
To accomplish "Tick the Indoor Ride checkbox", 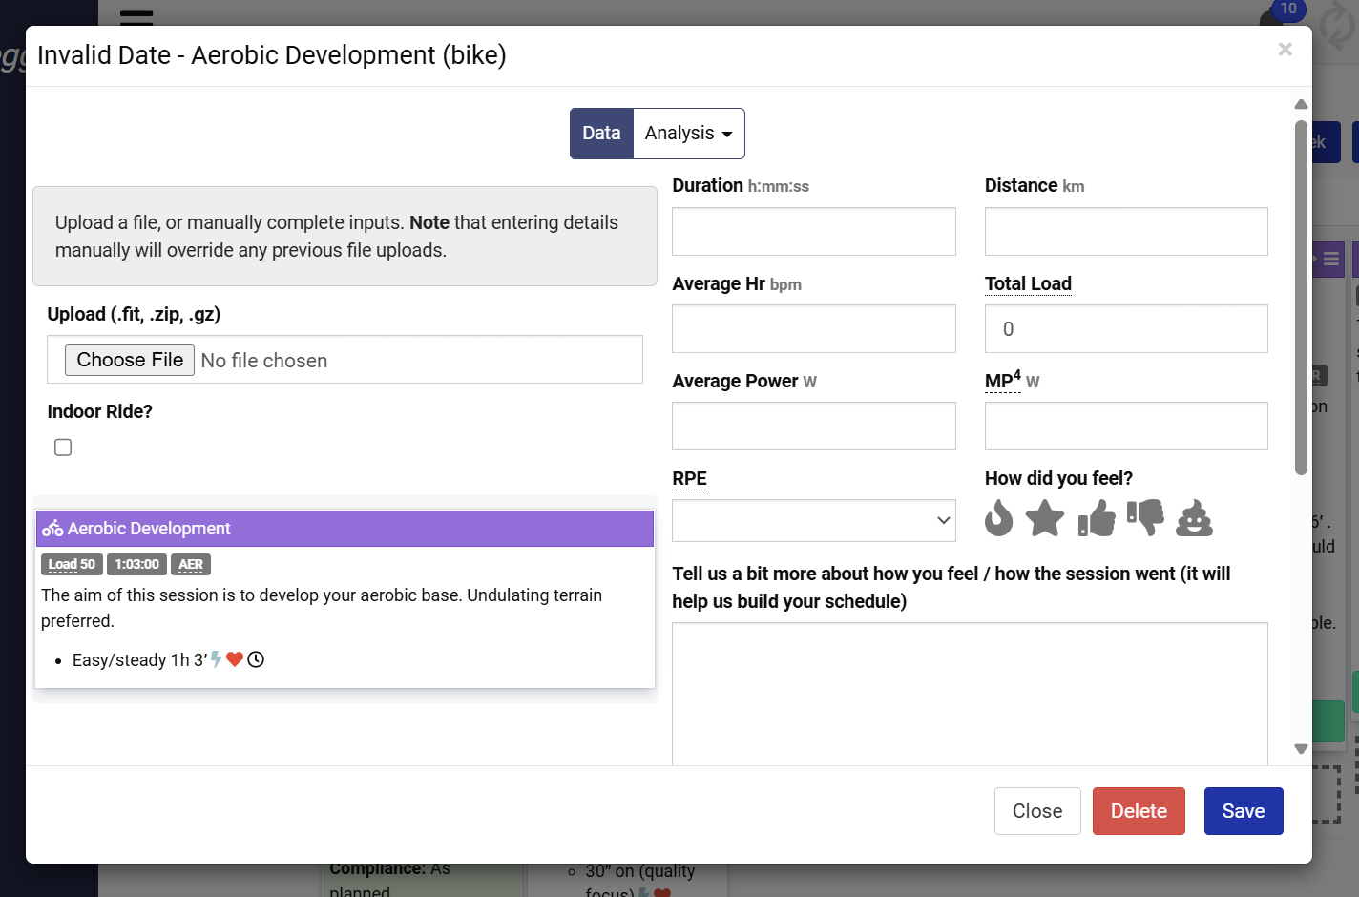I will click(x=63, y=448).
